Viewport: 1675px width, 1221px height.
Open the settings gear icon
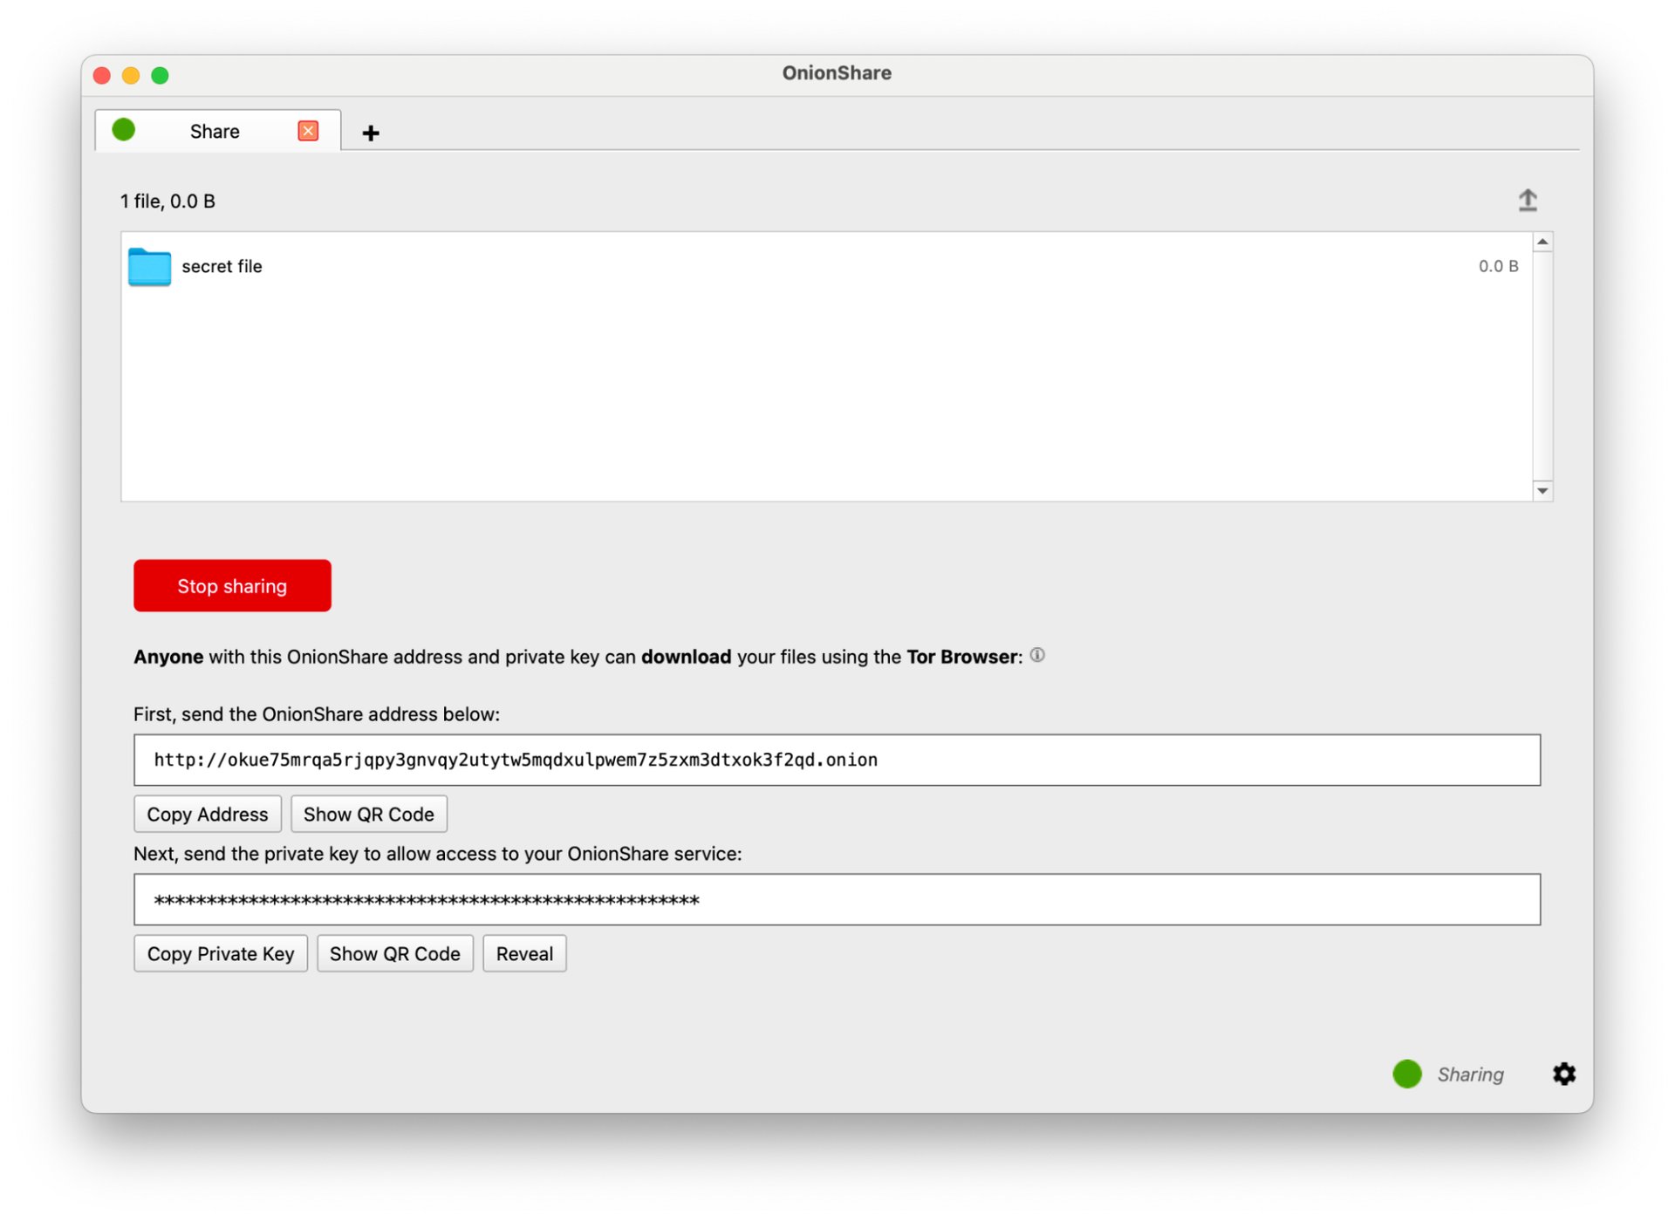pyautogui.click(x=1563, y=1074)
